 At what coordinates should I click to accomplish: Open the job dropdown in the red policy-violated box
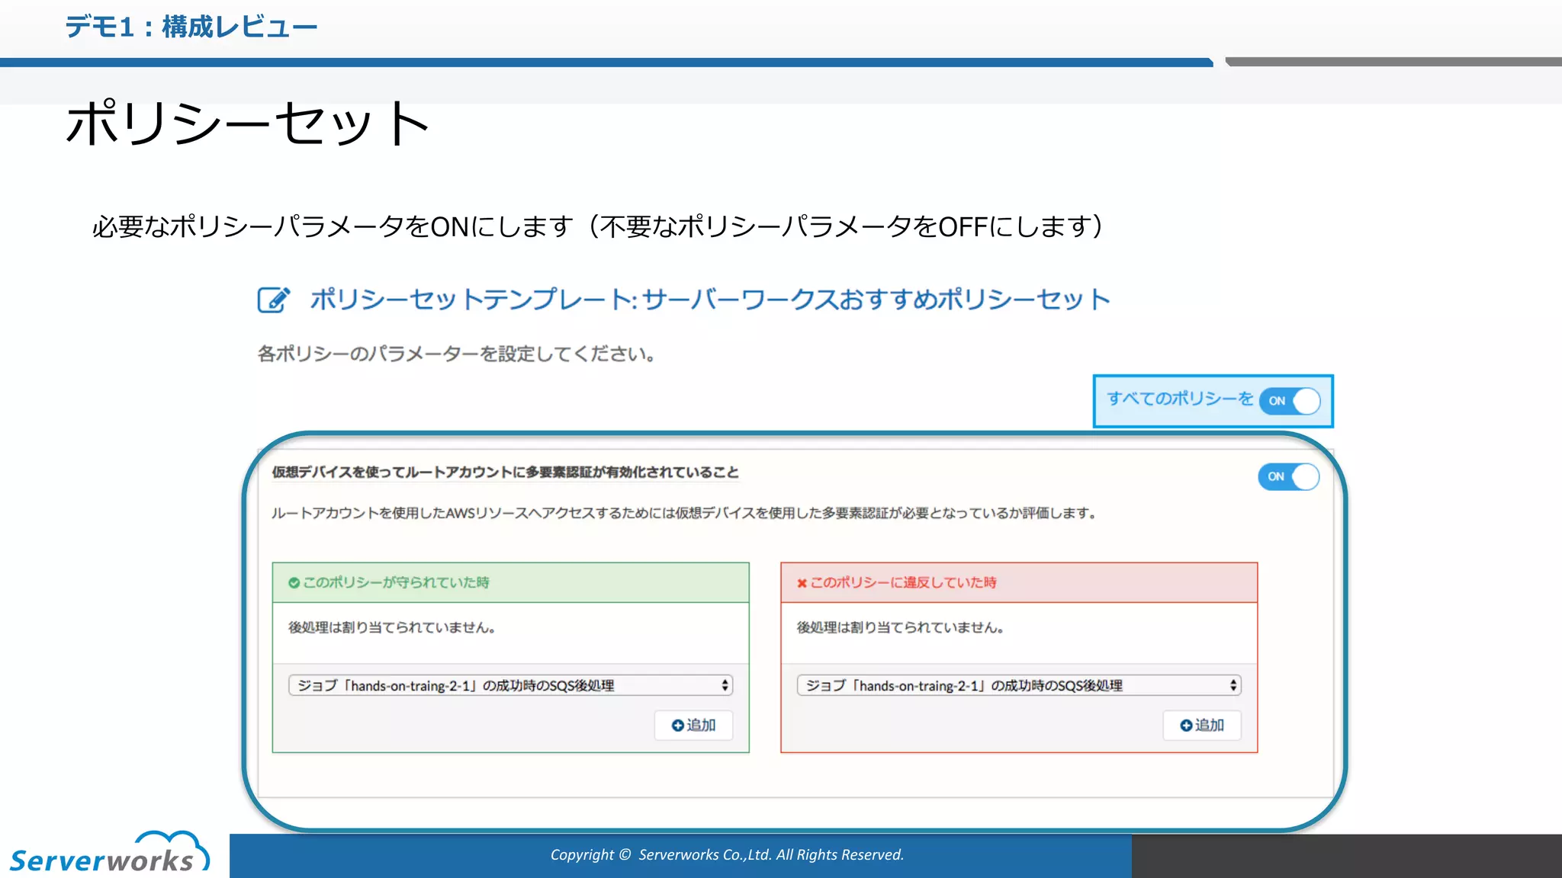pyautogui.click(x=1019, y=685)
